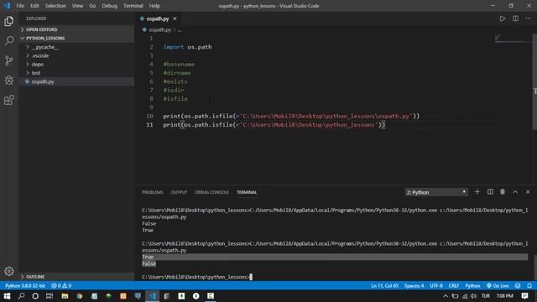537x302 pixels.
Task: Click the volume icon in system tray
Action: click(x=474, y=296)
